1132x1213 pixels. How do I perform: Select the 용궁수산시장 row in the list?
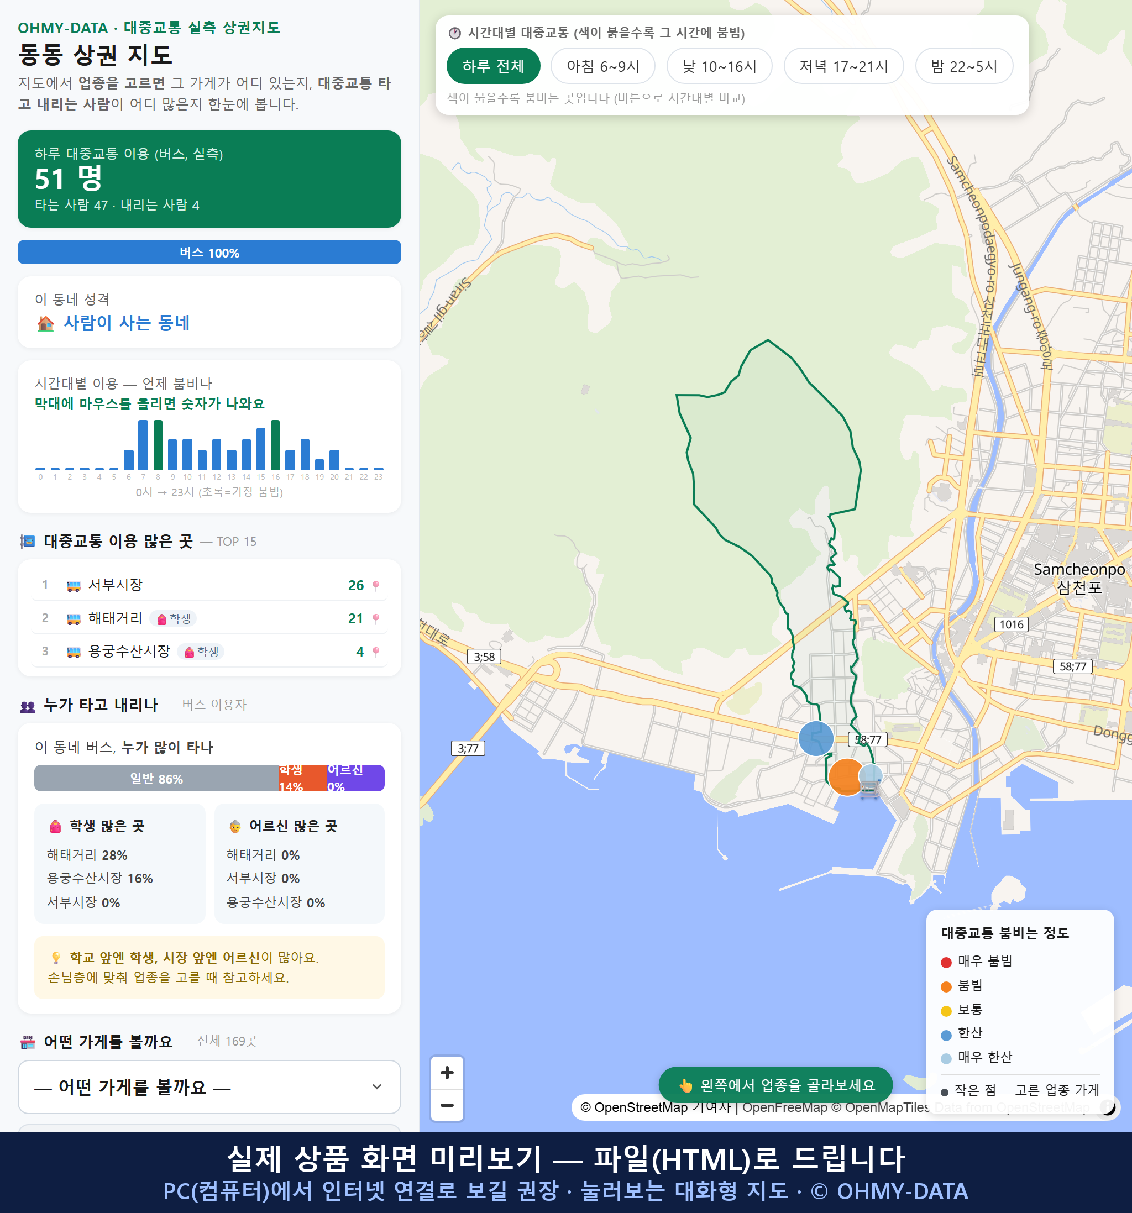[x=209, y=652]
